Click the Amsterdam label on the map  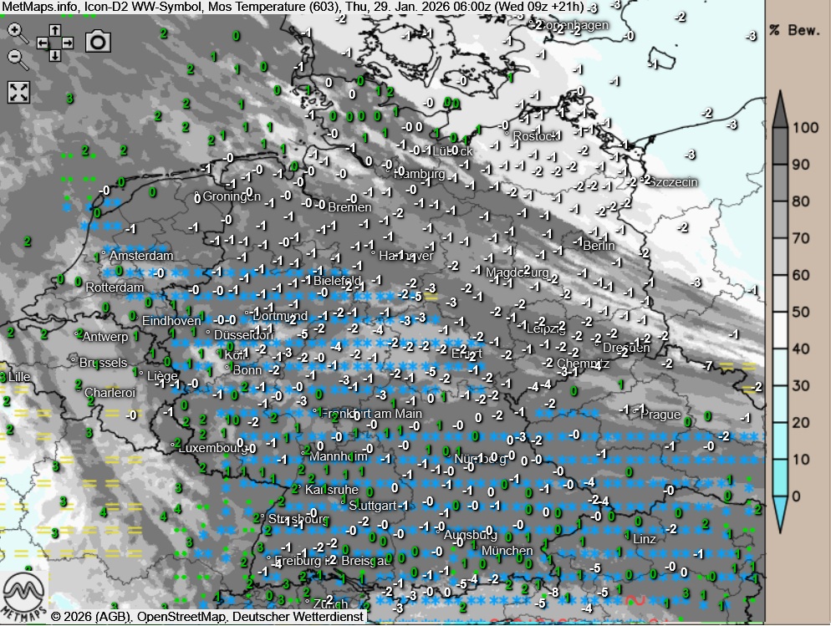click(x=140, y=256)
